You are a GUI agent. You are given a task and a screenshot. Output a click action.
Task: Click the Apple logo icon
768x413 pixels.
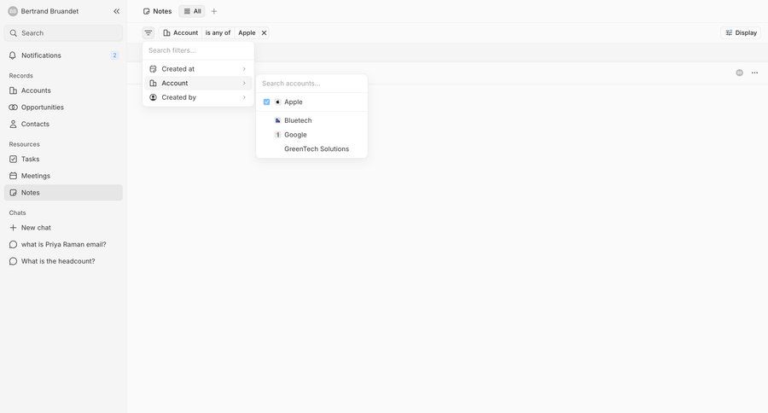click(x=277, y=102)
